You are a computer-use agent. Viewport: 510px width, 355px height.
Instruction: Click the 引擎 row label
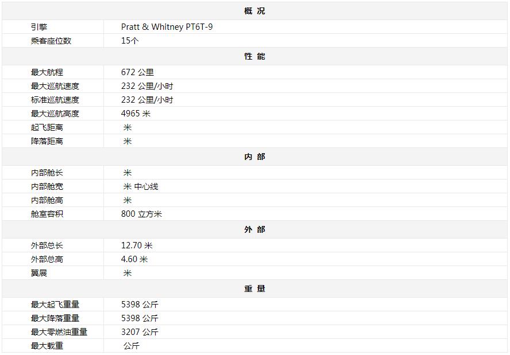[39, 27]
